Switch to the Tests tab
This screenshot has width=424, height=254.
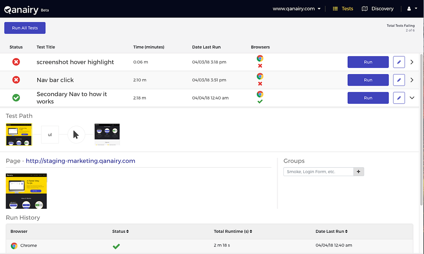point(343,8)
